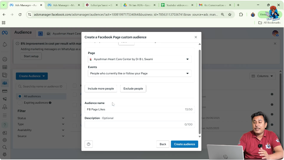Viewport: 284px width, 160px height.
Task: Click site information icon in address bar
Action: (x=30, y=15)
